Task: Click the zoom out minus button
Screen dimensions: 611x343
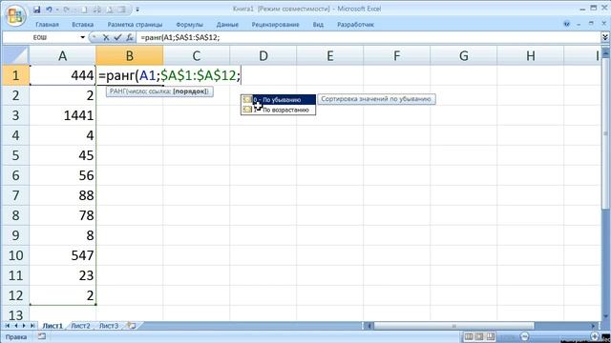Action: point(524,336)
